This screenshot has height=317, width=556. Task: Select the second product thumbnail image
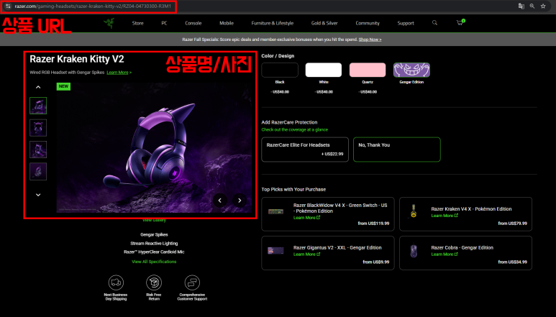pos(38,127)
